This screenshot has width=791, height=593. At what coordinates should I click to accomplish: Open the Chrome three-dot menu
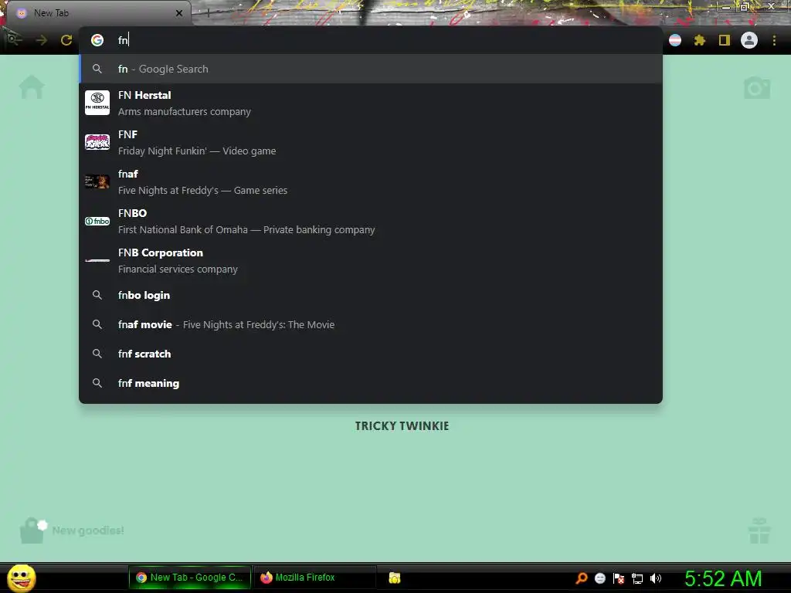tap(774, 40)
